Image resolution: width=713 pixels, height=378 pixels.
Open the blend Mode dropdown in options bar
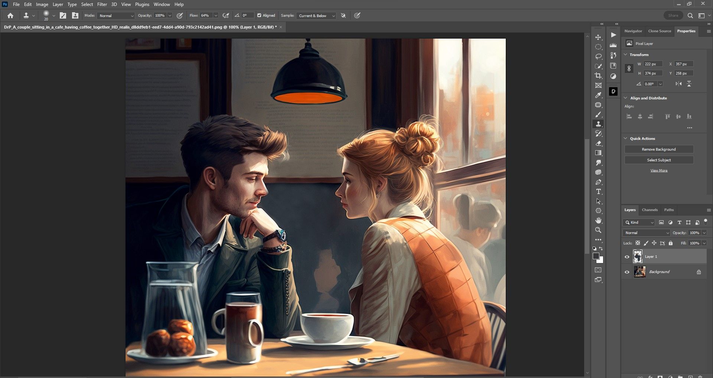click(116, 16)
